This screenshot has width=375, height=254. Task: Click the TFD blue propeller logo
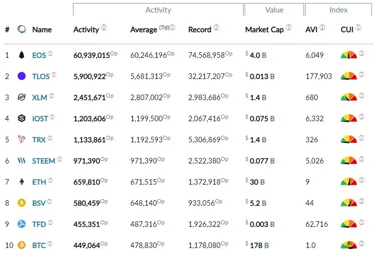coord(22,224)
